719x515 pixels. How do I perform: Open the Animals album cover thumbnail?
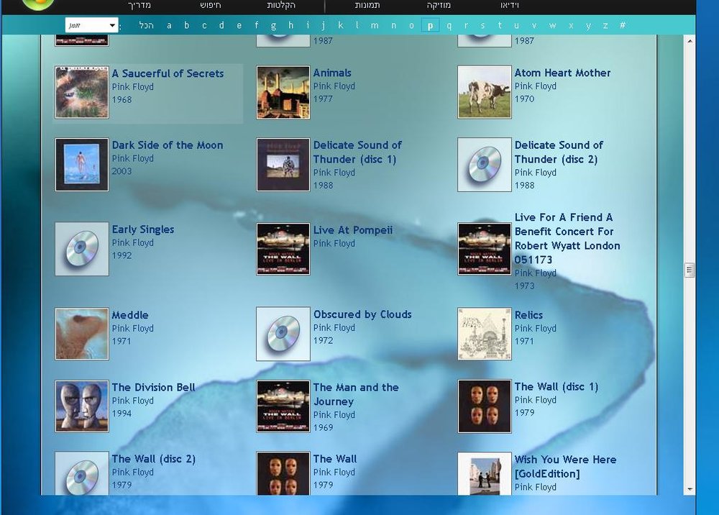click(283, 92)
